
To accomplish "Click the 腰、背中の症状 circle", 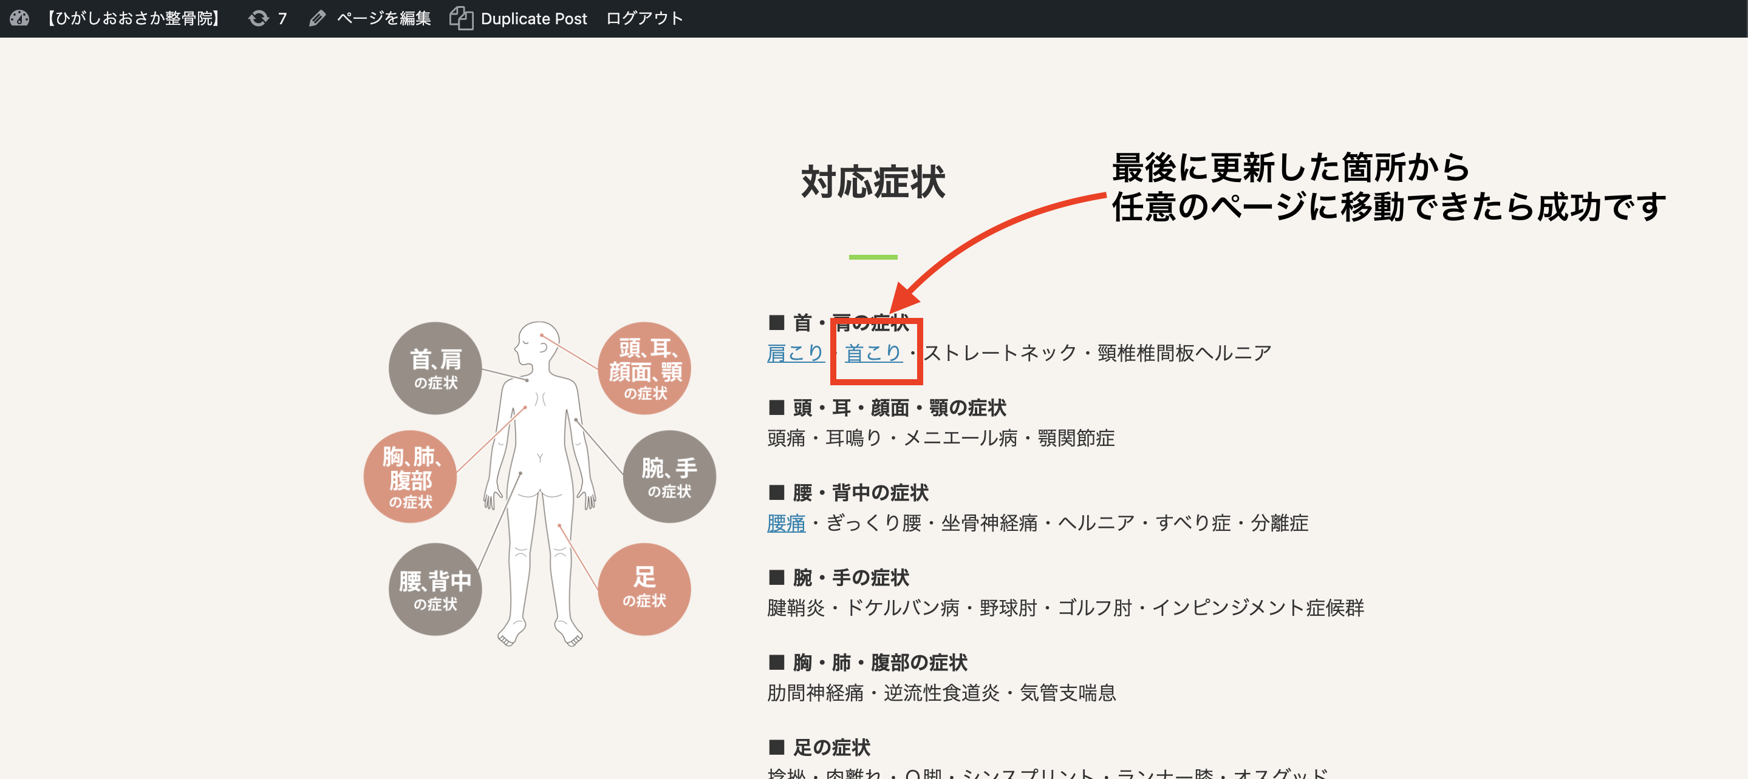I will 435,589.
